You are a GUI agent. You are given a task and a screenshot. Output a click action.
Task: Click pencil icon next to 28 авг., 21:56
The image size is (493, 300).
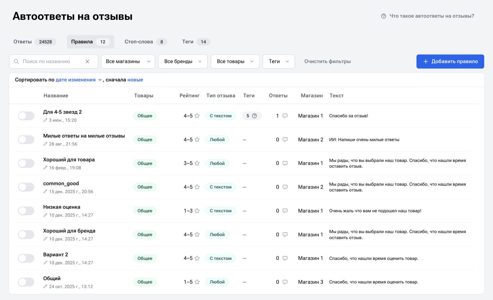coord(45,144)
